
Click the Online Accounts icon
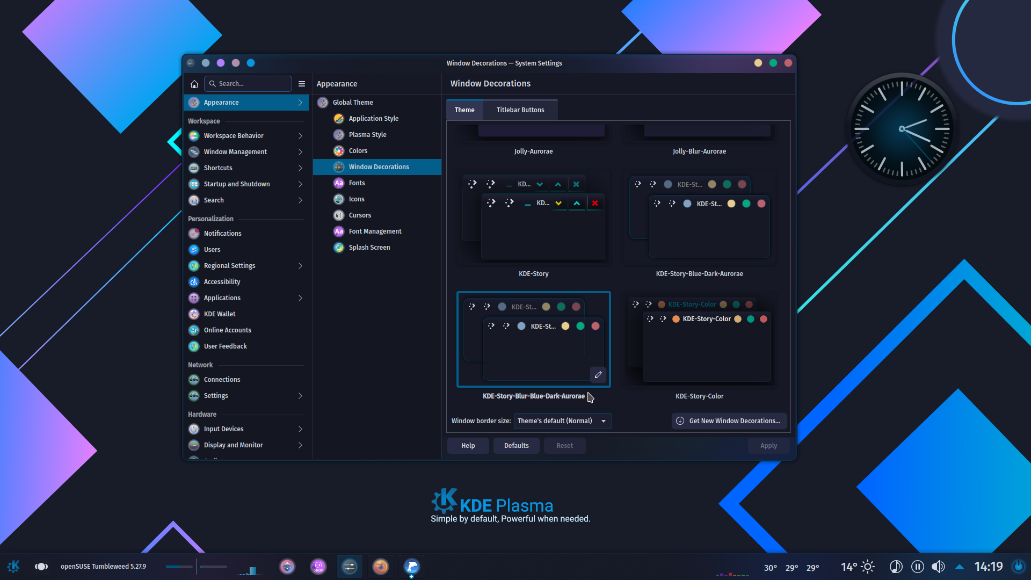pos(194,330)
